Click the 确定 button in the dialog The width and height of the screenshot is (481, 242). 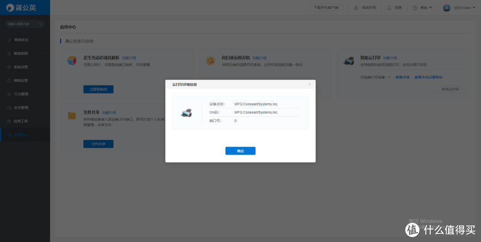click(x=240, y=151)
